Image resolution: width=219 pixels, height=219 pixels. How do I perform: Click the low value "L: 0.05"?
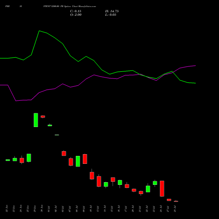[x=111, y=15]
